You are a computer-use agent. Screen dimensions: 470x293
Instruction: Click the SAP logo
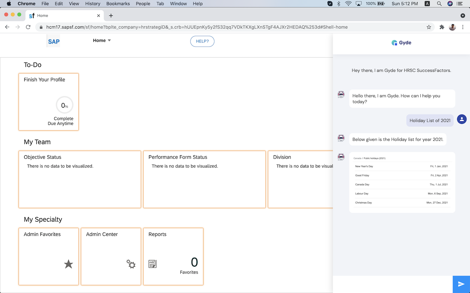click(54, 41)
